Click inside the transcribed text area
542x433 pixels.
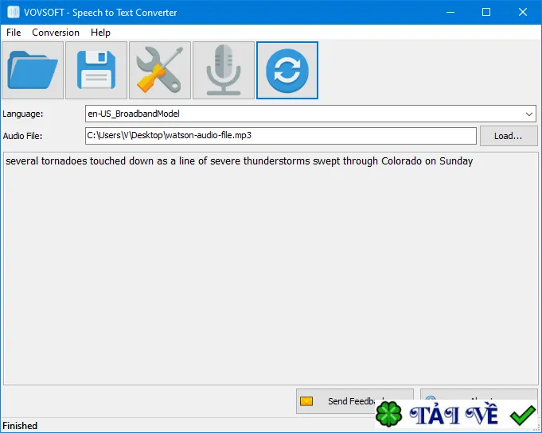[x=271, y=269]
